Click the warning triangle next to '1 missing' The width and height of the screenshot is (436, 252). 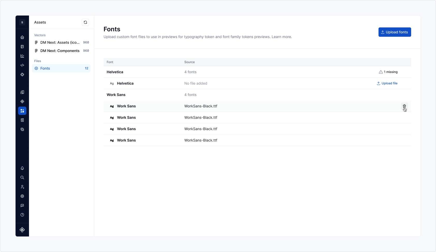coord(381,72)
